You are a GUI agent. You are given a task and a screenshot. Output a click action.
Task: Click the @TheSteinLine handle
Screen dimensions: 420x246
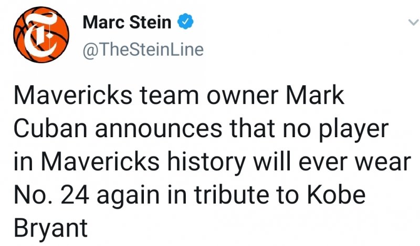(x=143, y=49)
